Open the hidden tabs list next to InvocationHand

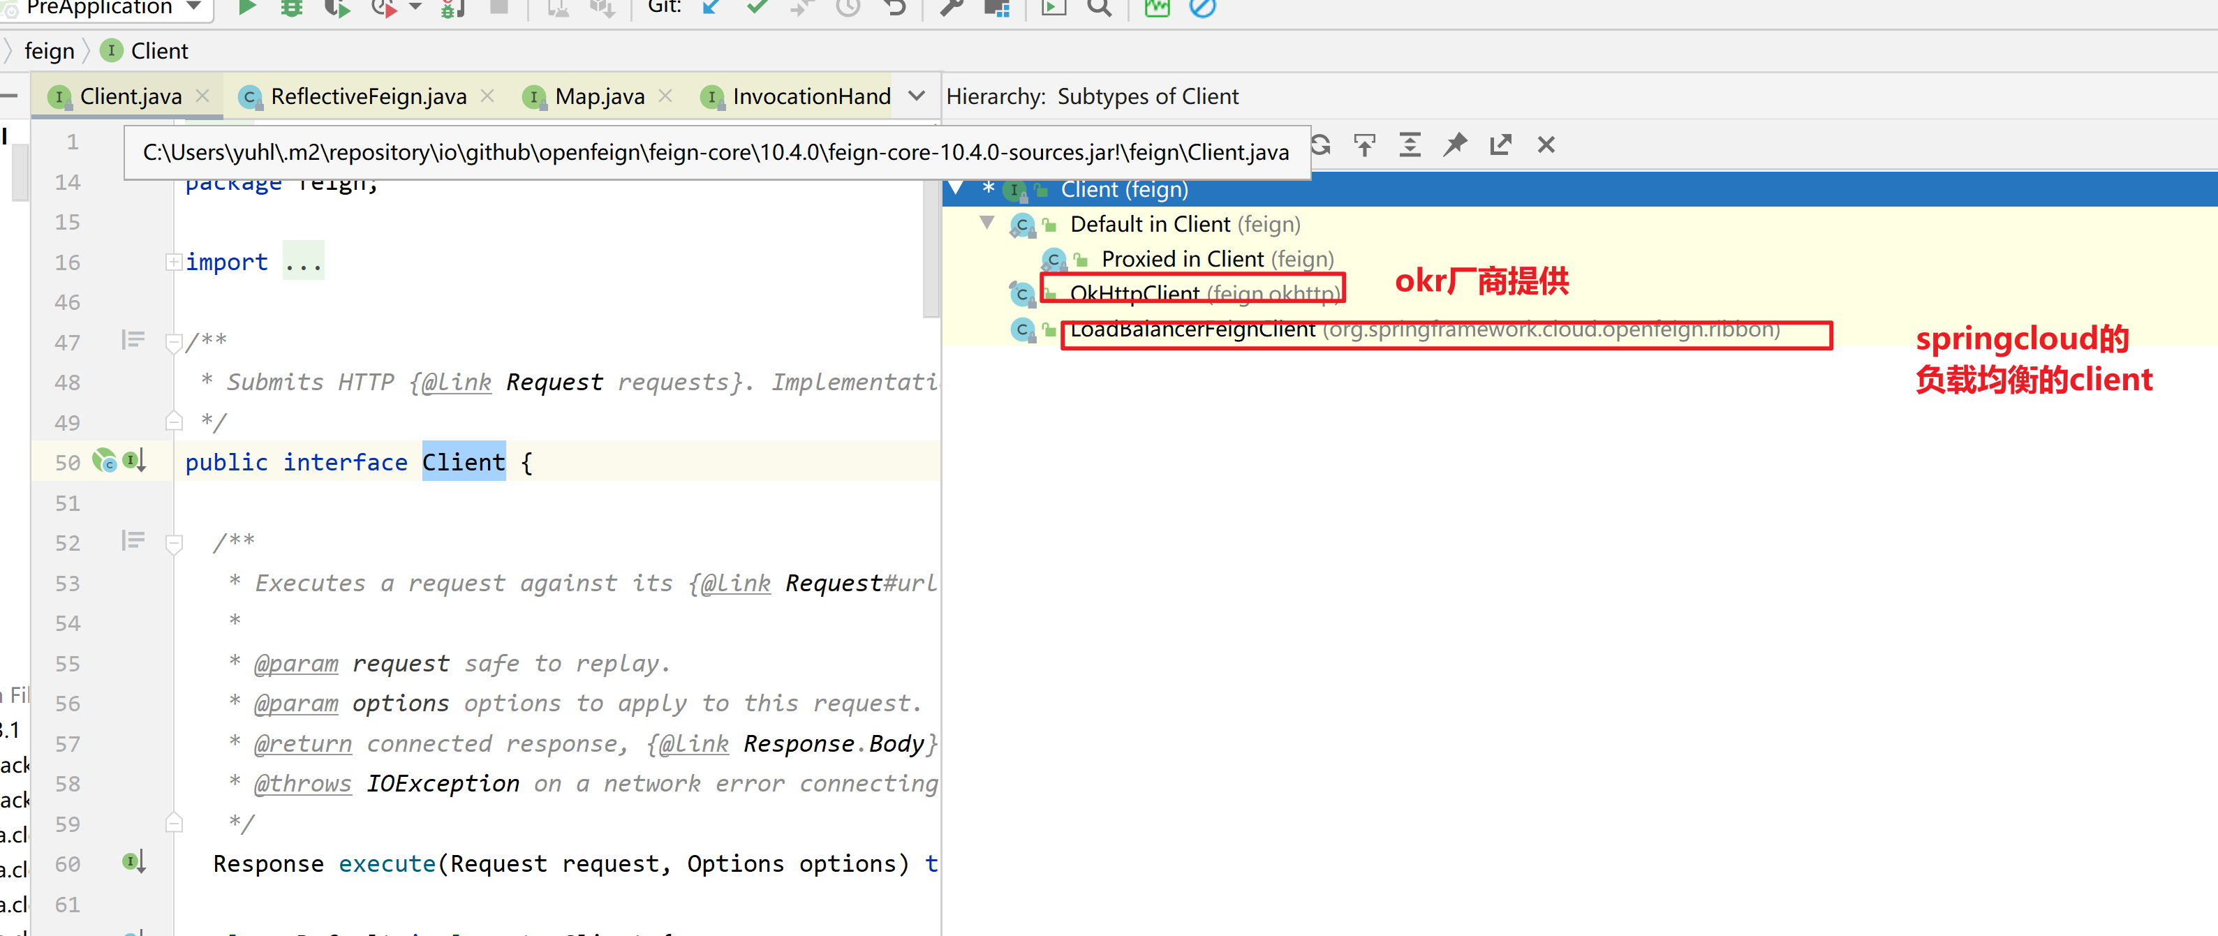click(916, 96)
